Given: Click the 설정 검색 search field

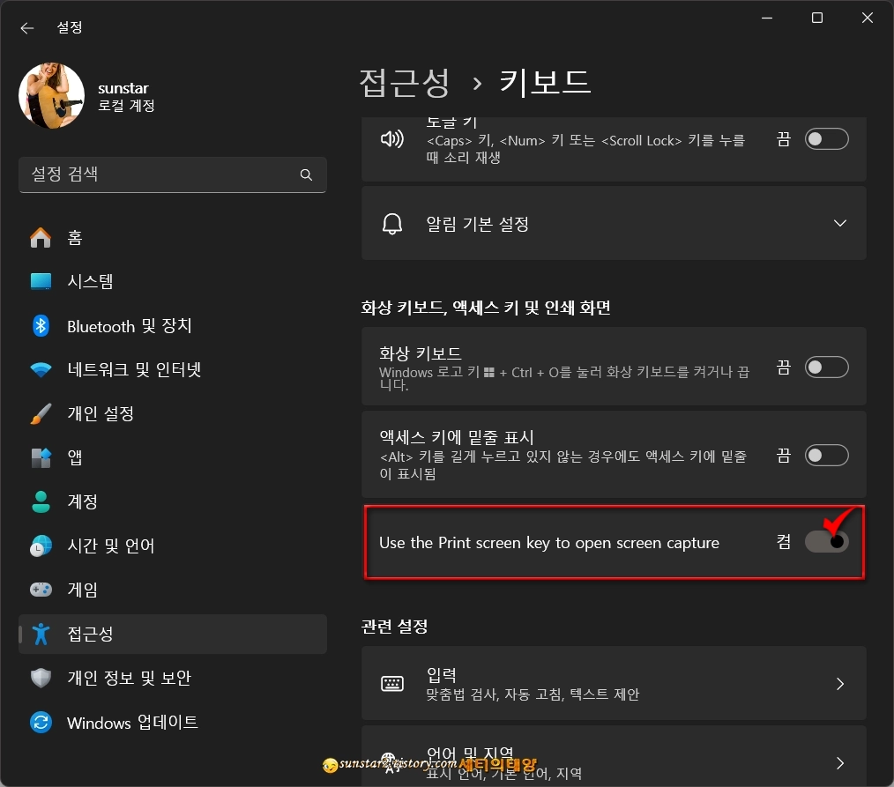Looking at the screenshot, I should [x=173, y=174].
